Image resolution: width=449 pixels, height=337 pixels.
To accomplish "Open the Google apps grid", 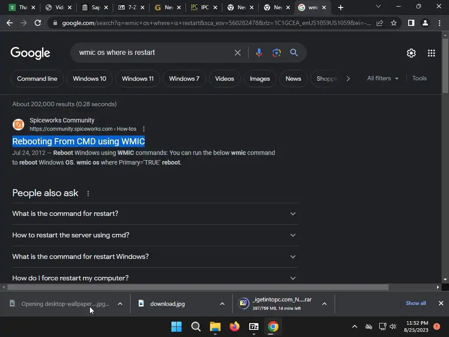I will coord(431,53).
